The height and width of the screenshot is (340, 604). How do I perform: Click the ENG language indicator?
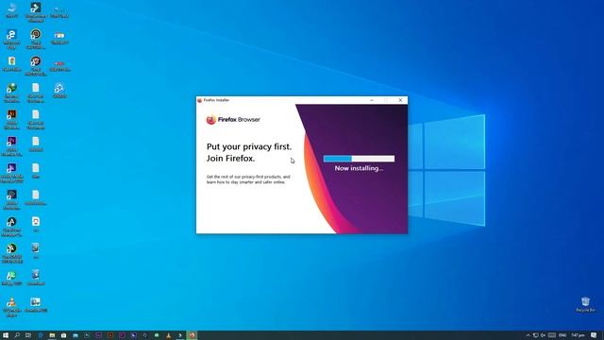coord(562,335)
